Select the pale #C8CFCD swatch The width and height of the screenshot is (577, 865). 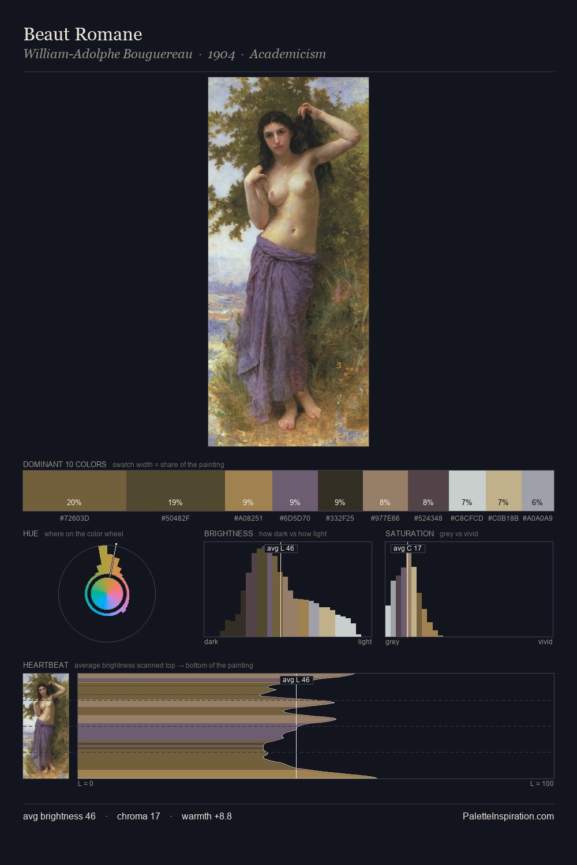[467, 491]
